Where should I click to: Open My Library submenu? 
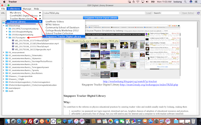24,12
